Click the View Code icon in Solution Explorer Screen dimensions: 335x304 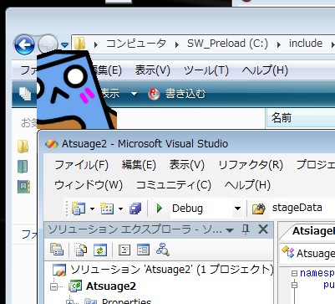[x=124, y=250]
